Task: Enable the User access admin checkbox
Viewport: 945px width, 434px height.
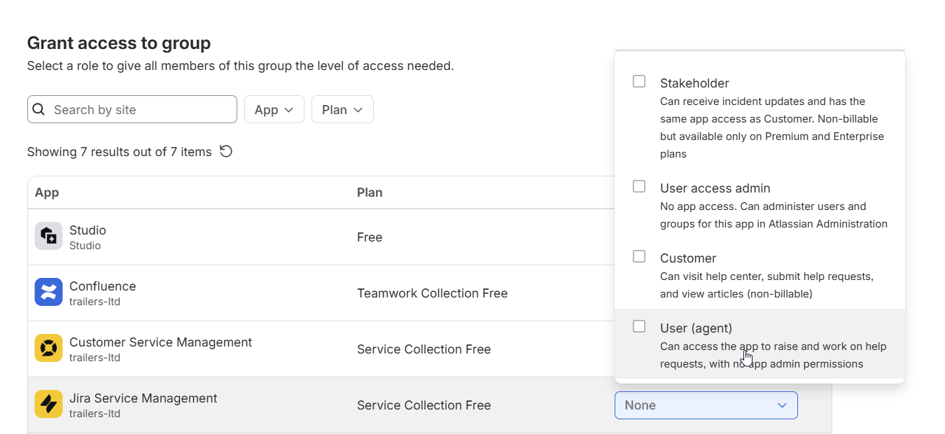Action: click(x=639, y=186)
